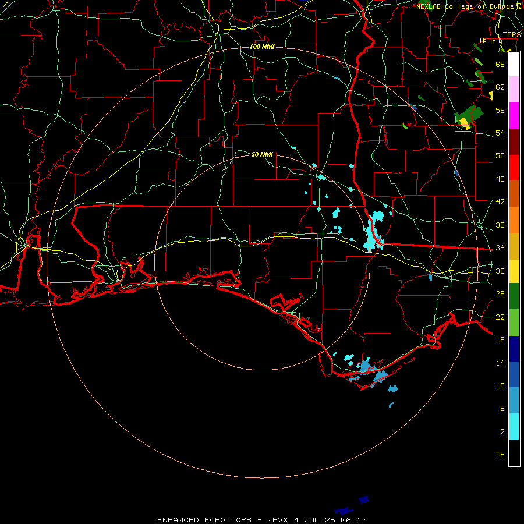This screenshot has width=524, height=524.
Task: Click the black TH threshold swatch
Action: [514, 453]
